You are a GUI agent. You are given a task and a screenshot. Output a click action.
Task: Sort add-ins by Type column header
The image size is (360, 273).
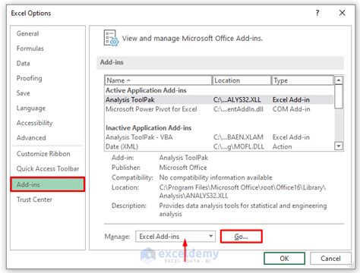click(x=302, y=80)
